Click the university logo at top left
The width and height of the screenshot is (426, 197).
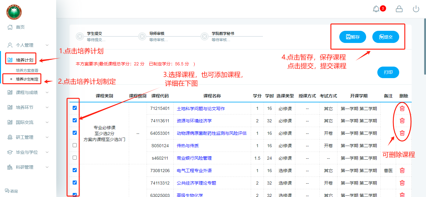14,12
